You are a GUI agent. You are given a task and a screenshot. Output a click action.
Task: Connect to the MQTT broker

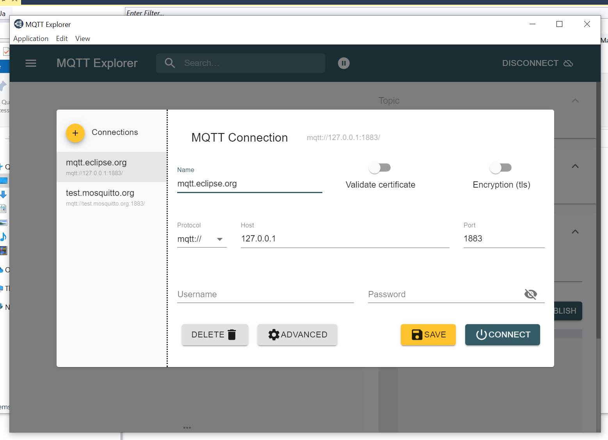[503, 335]
